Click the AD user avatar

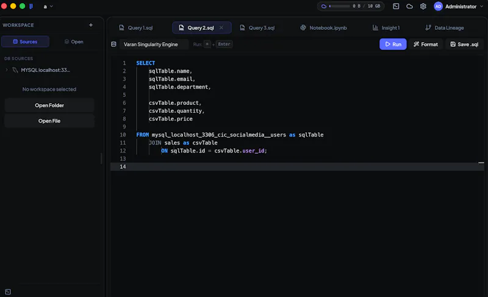(x=438, y=6)
